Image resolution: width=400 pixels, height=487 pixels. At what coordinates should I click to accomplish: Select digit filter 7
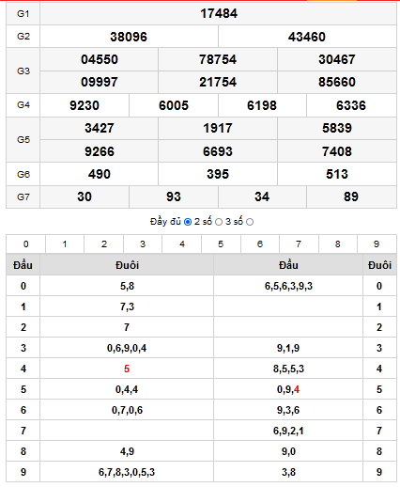[x=299, y=243]
